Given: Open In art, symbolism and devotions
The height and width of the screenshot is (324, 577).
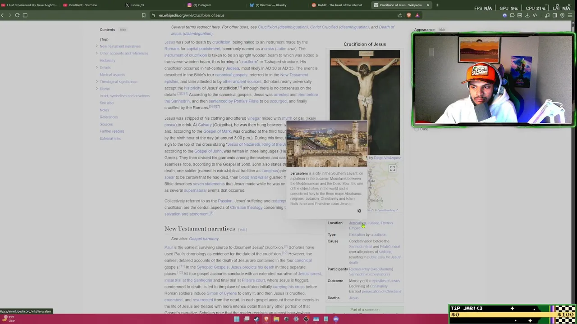Looking at the screenshot, I should [124, 96].
